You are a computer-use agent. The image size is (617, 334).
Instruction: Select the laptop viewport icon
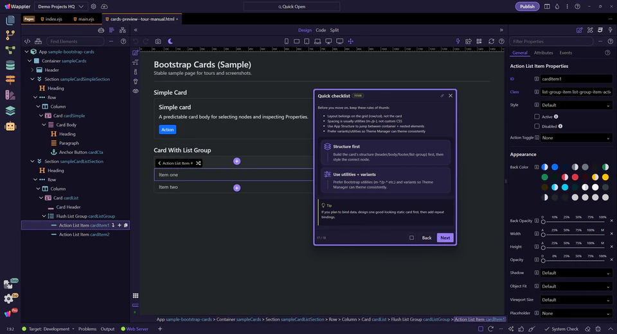pyautogui.click(x=317, y=41)
